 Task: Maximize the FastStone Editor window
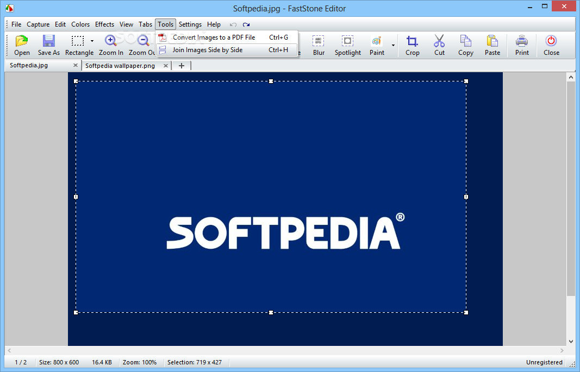pos(545,7)
